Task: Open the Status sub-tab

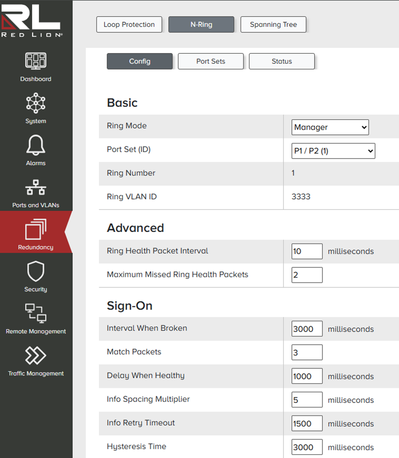Action: coord(281,61)
